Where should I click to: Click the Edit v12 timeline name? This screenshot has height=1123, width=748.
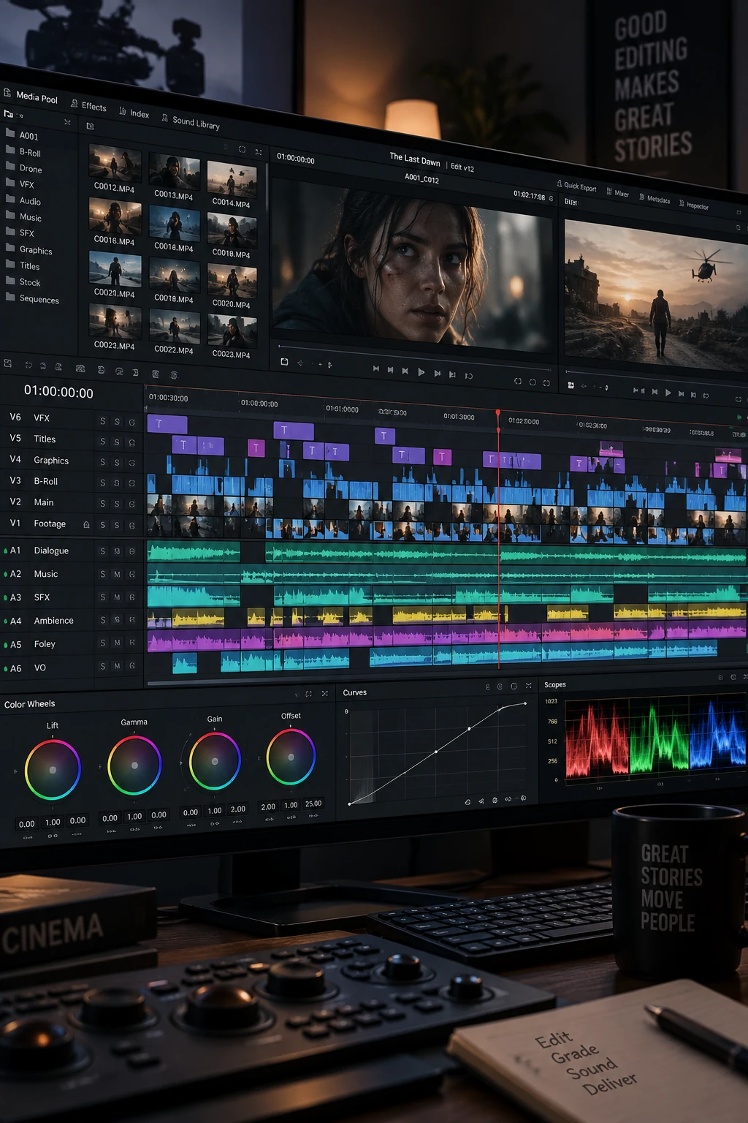462,167
